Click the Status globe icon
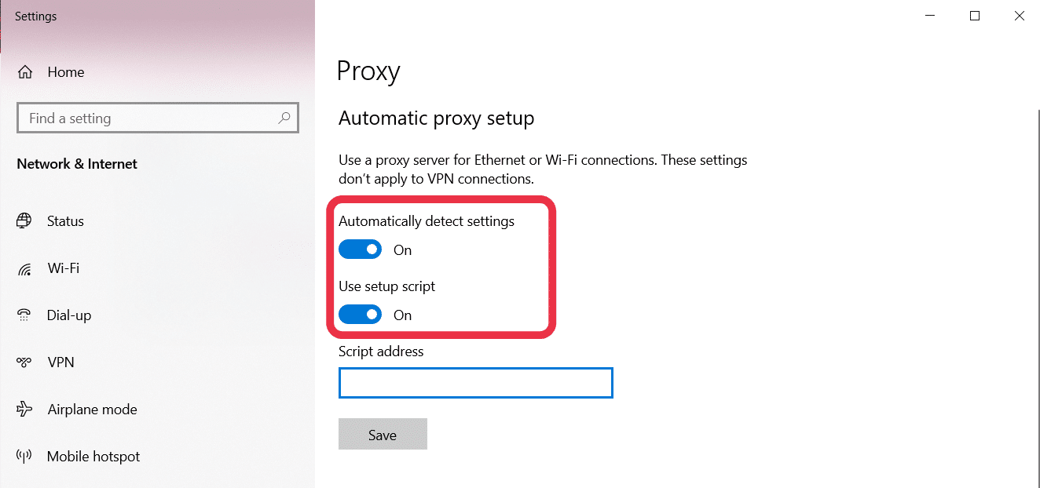 [x=24, y=220]
